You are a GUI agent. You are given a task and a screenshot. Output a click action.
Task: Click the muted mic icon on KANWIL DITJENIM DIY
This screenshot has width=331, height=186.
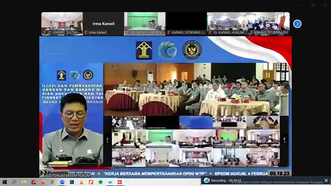pyautogui.click(x=251, y=33)
